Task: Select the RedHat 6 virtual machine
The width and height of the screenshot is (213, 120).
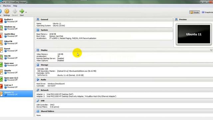Action: 16,21
